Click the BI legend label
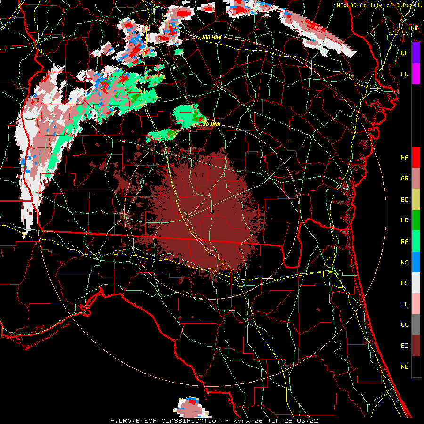 [405, 346]
